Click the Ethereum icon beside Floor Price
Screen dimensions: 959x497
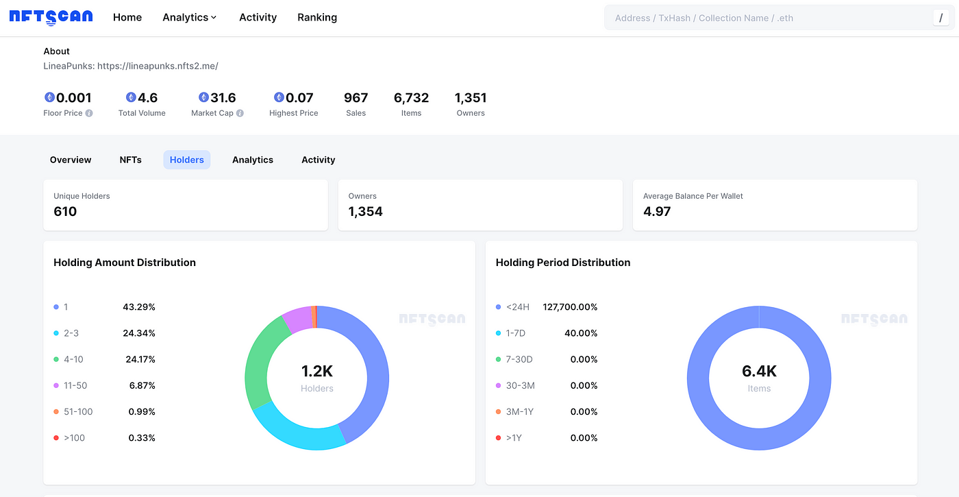coord(49,97)
